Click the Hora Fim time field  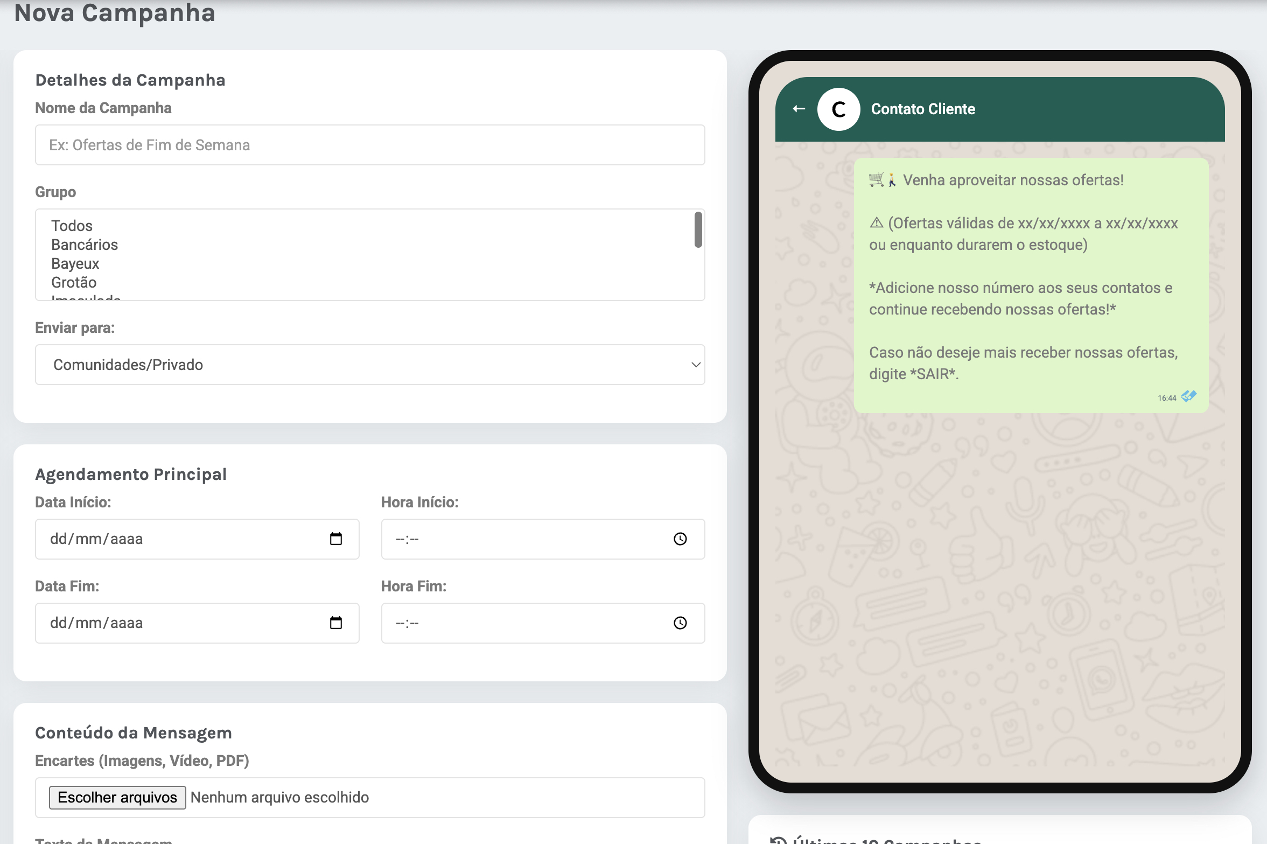coord(543,623)
